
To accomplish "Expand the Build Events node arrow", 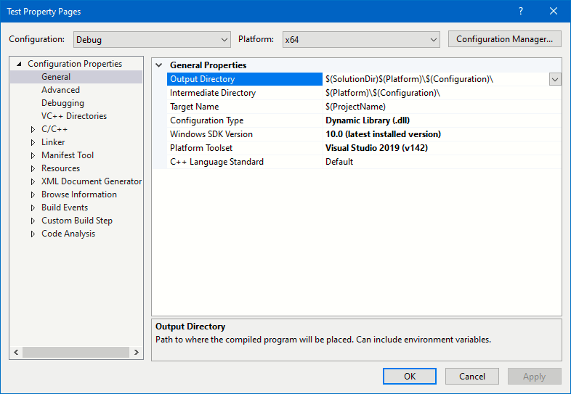I will click(x=33, y=208).
